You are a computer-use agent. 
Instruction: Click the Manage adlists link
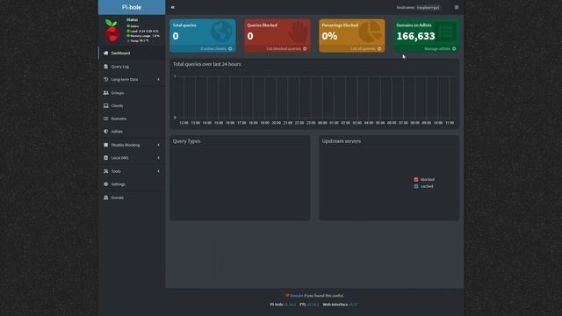437,49
